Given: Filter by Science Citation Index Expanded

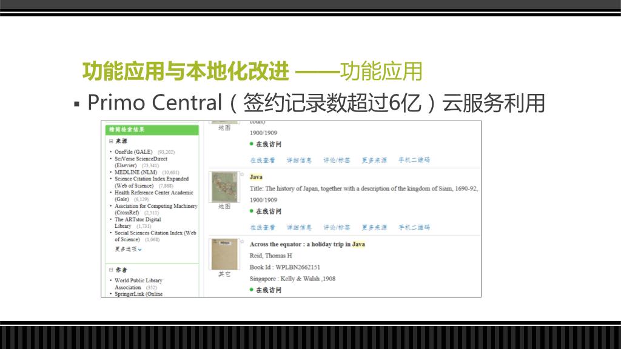Looking at the screenshot, I should coord(152,182).
